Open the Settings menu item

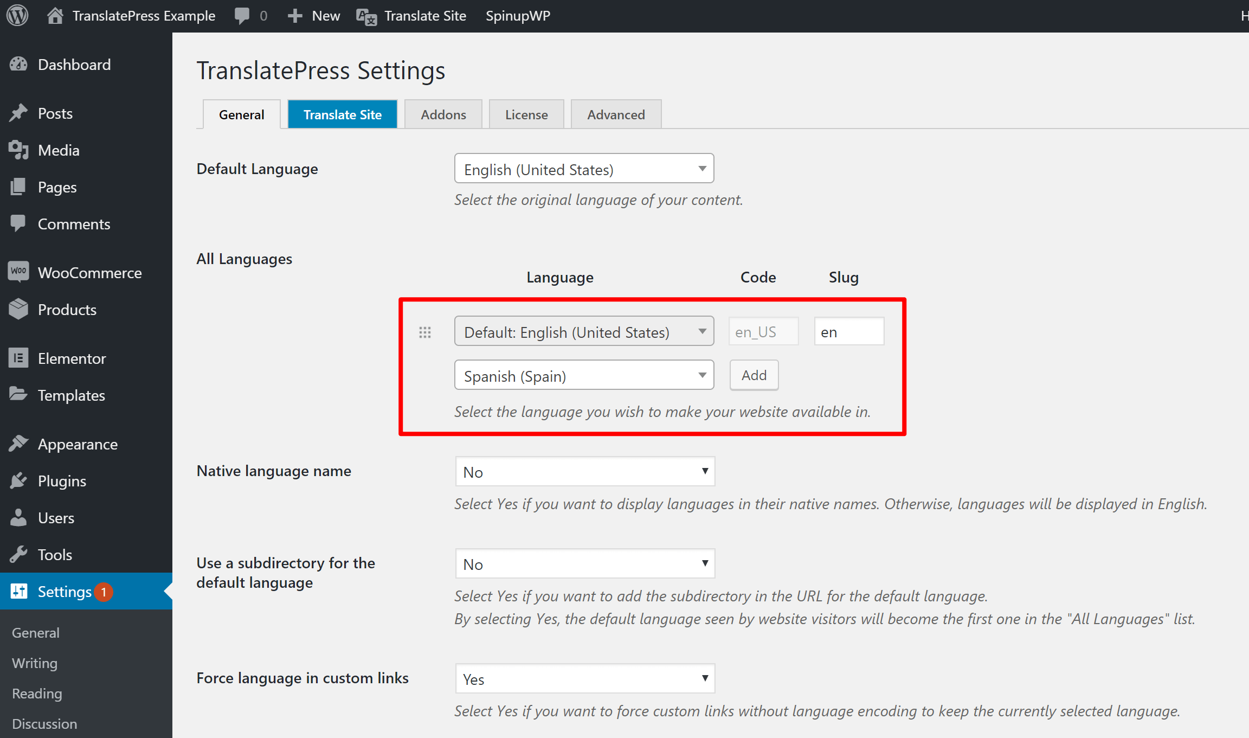[86, 591]
